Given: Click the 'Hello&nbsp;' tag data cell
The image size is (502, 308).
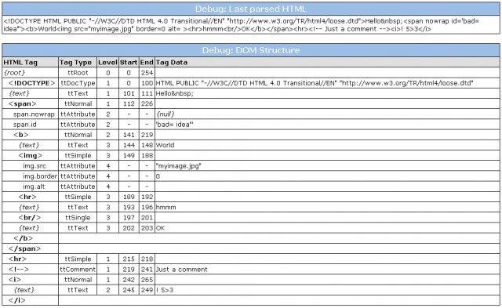Looking at the screenshot, I should pyautogui.click(x=327, y=93).
